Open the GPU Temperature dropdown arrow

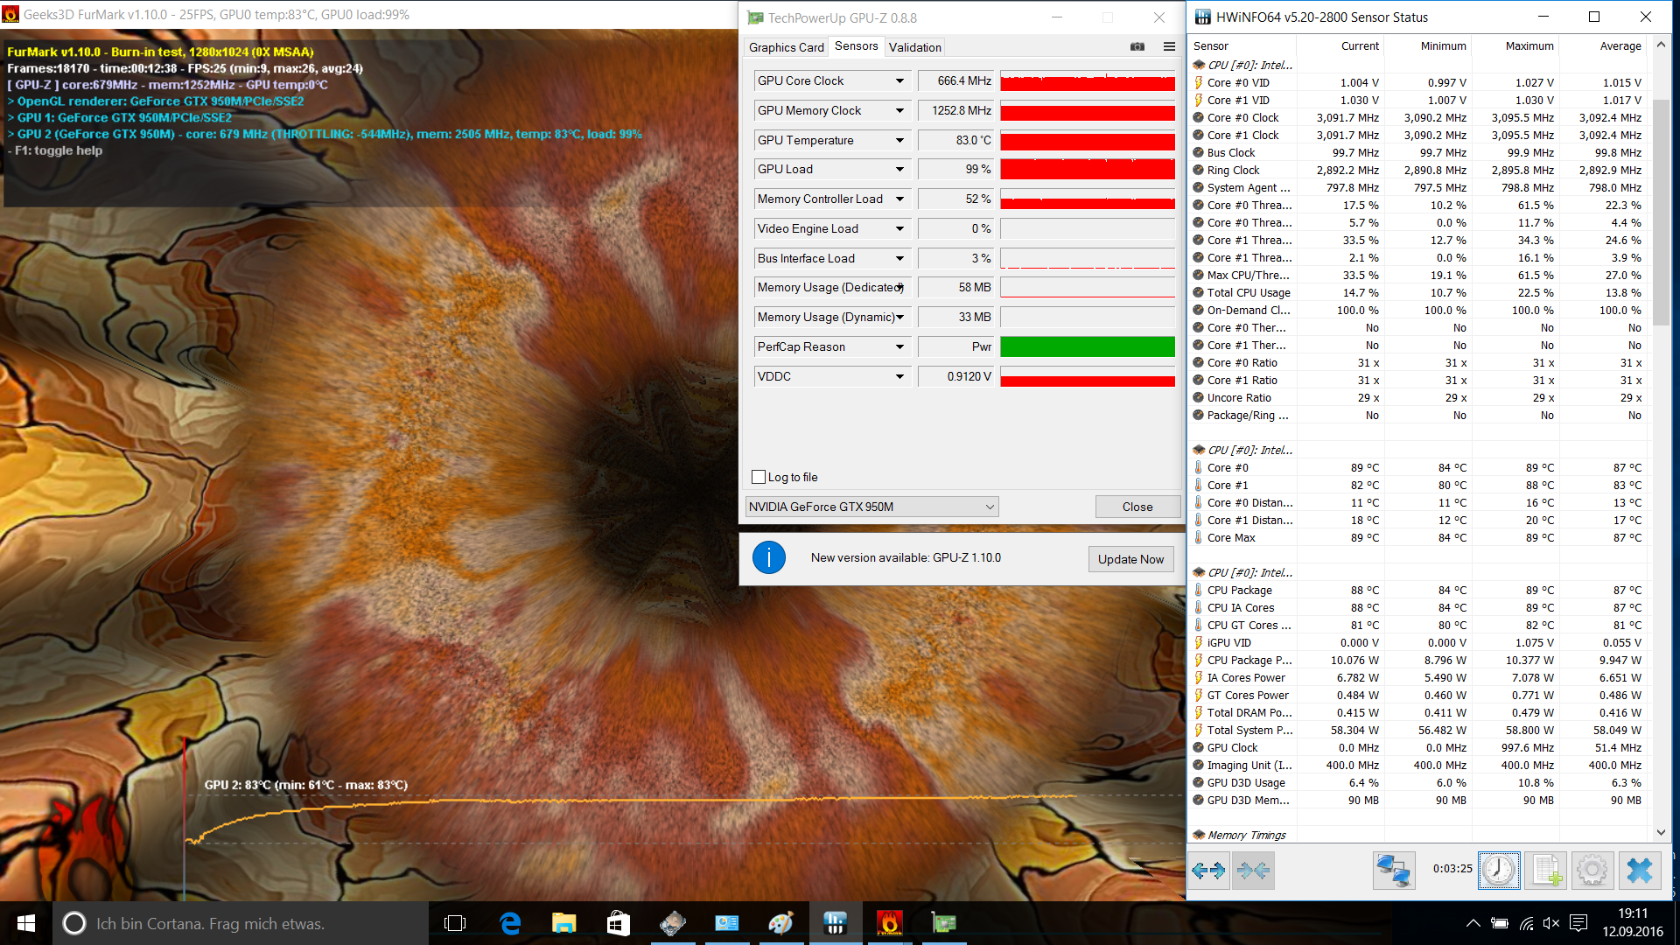(x=899, y=141)
